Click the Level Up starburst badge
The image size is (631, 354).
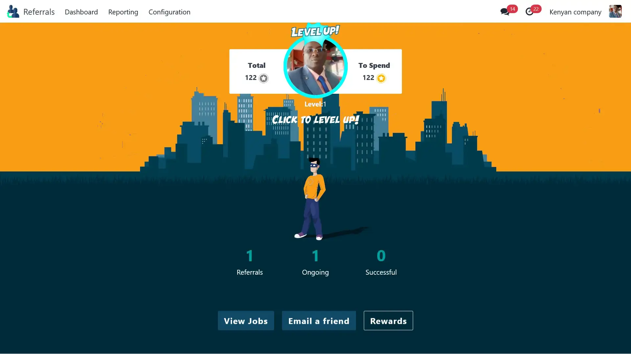click(315, 32)
